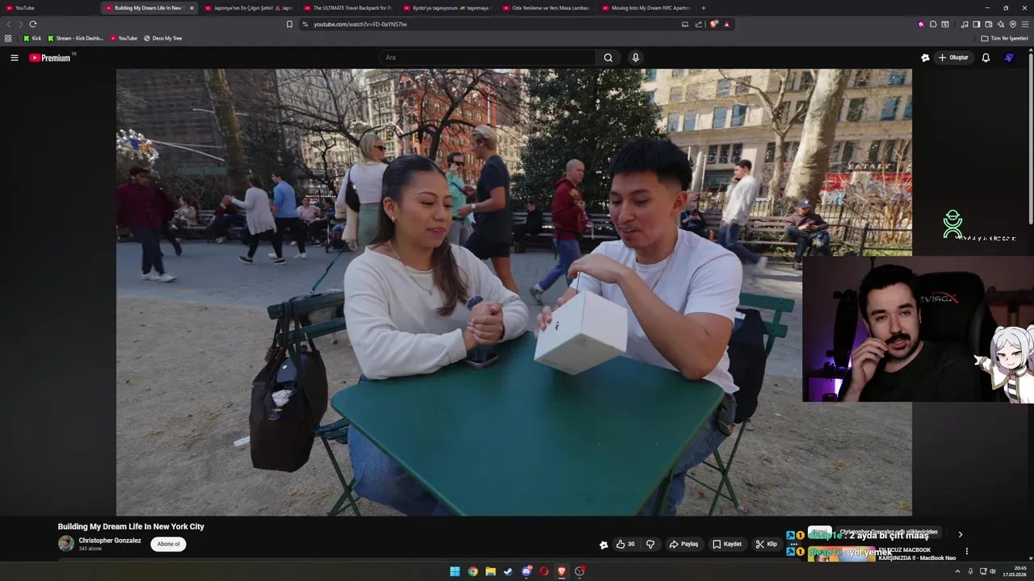Click the Oluştur create button
Image resolution: width=1034 pixels, height=581 pixels.
coord(953,57)
